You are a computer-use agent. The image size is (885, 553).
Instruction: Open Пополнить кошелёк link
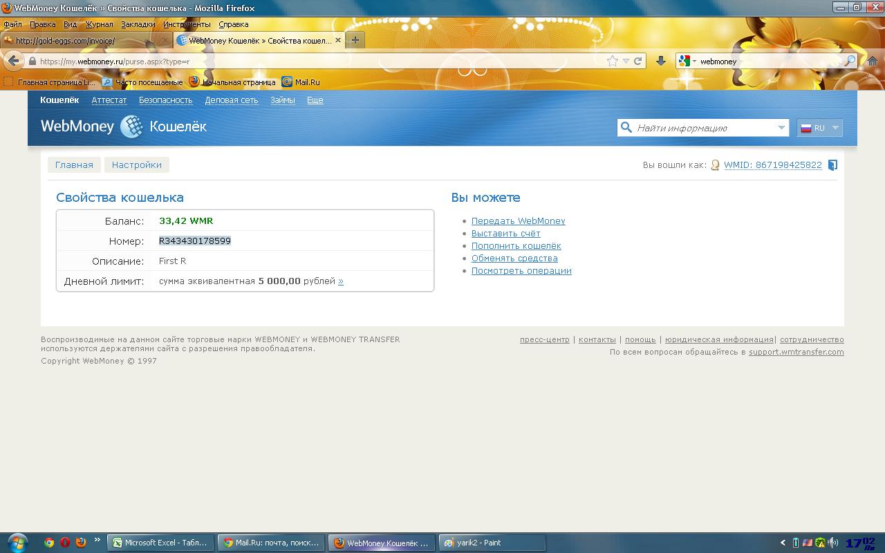(x=516, y=245)
